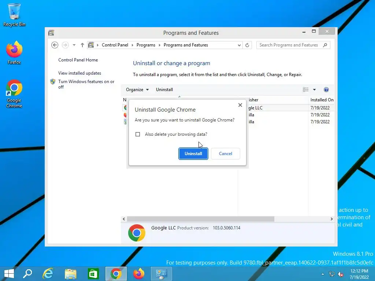
Task: Open the blue Help icon
Action: (326, 90)
